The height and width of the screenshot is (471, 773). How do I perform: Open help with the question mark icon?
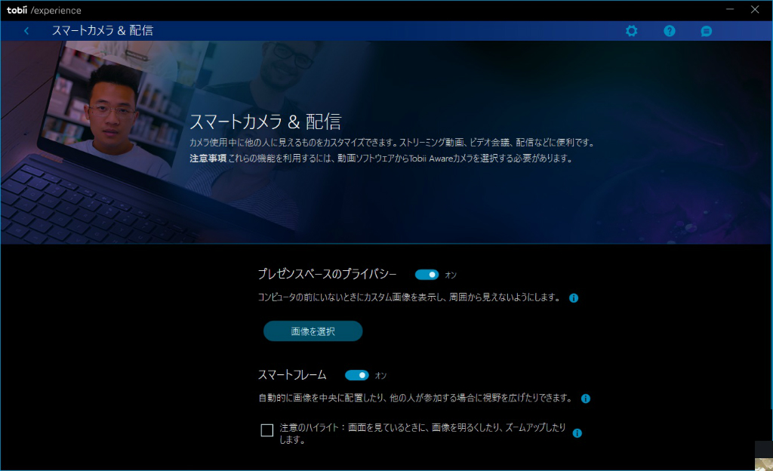(669, 31)
